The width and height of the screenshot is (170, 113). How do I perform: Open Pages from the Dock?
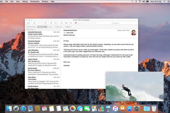tap(94, 108)
